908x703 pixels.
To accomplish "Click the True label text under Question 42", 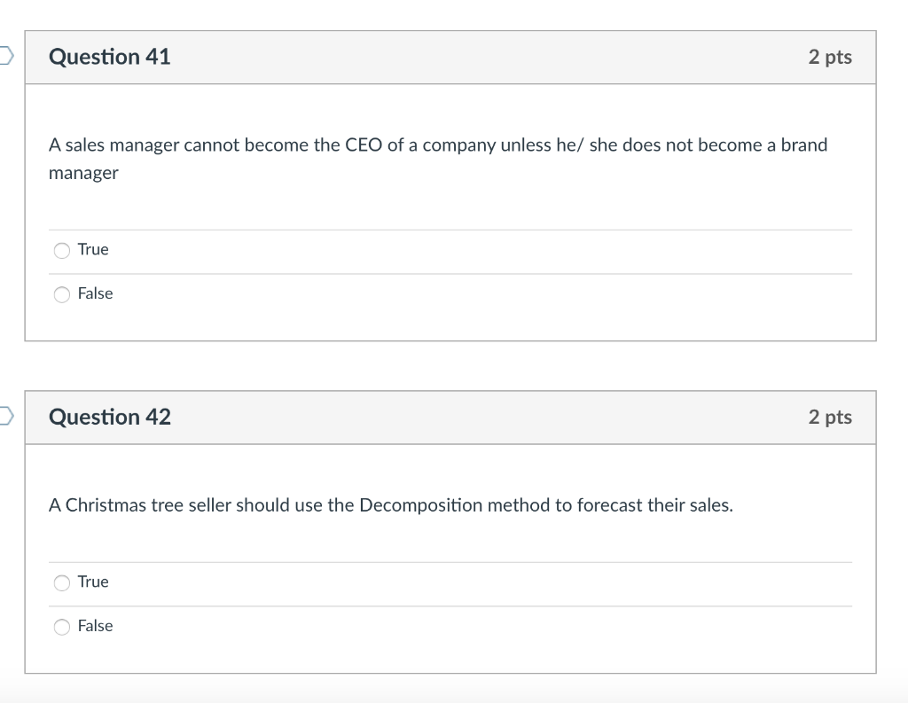I will (x=92, y=582).
